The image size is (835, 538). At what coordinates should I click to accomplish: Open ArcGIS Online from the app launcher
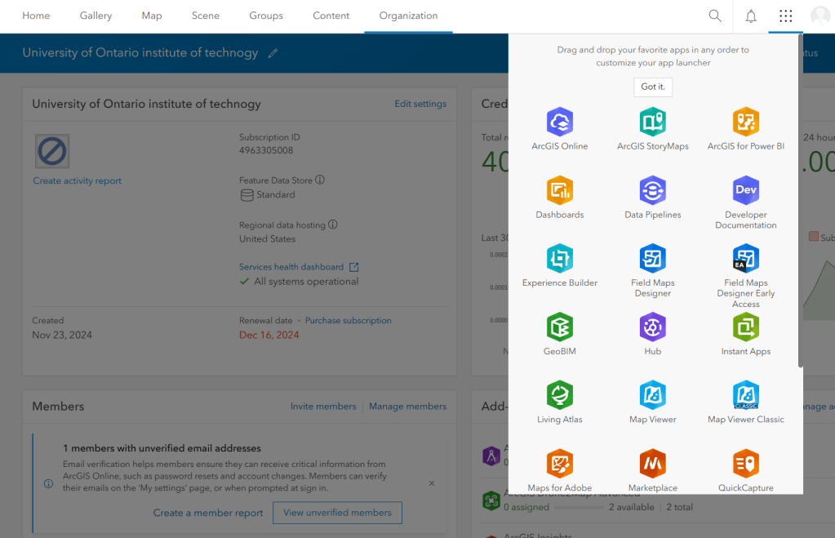(559, 122)
